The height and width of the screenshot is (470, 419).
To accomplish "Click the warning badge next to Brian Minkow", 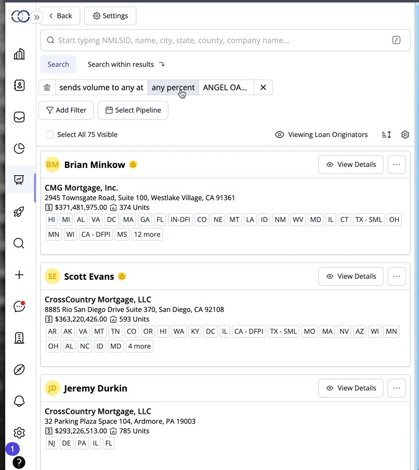I will pos(133,165).
